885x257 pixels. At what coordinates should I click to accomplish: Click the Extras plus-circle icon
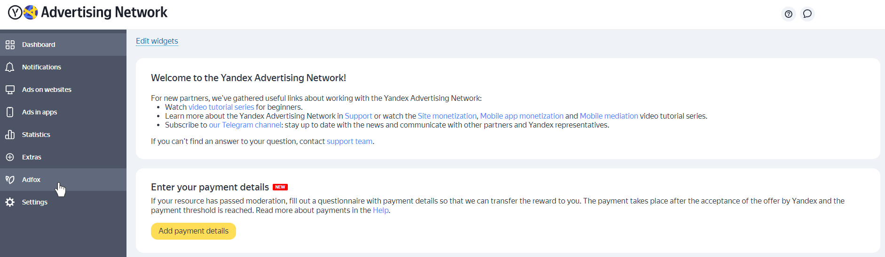(10, 157)
